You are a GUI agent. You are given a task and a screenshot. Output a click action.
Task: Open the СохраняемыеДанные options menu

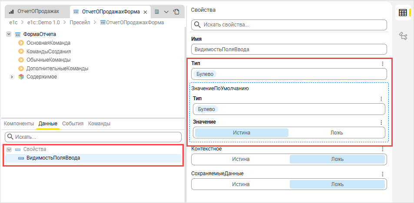[383, 174]
